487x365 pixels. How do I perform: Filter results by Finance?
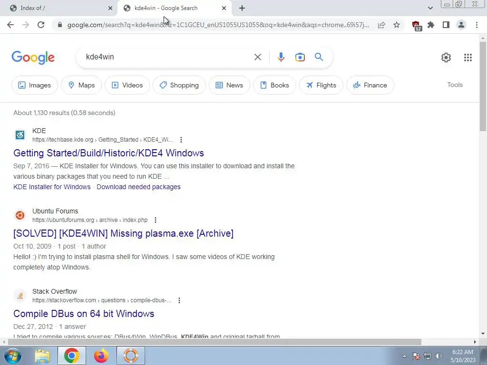click(x=370, y=85)
